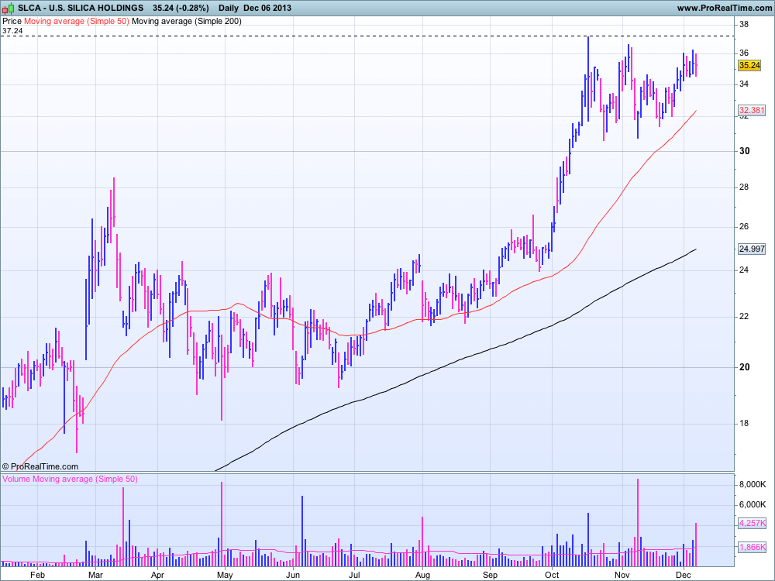The width and height of the screenshot is (775, 581).
Task: Click the Jun label on time axis
Action: coord(293,575)
